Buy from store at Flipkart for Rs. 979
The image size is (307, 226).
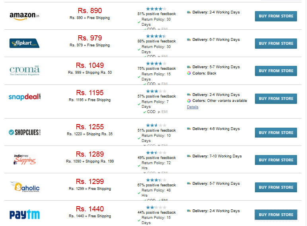(276, 44)
